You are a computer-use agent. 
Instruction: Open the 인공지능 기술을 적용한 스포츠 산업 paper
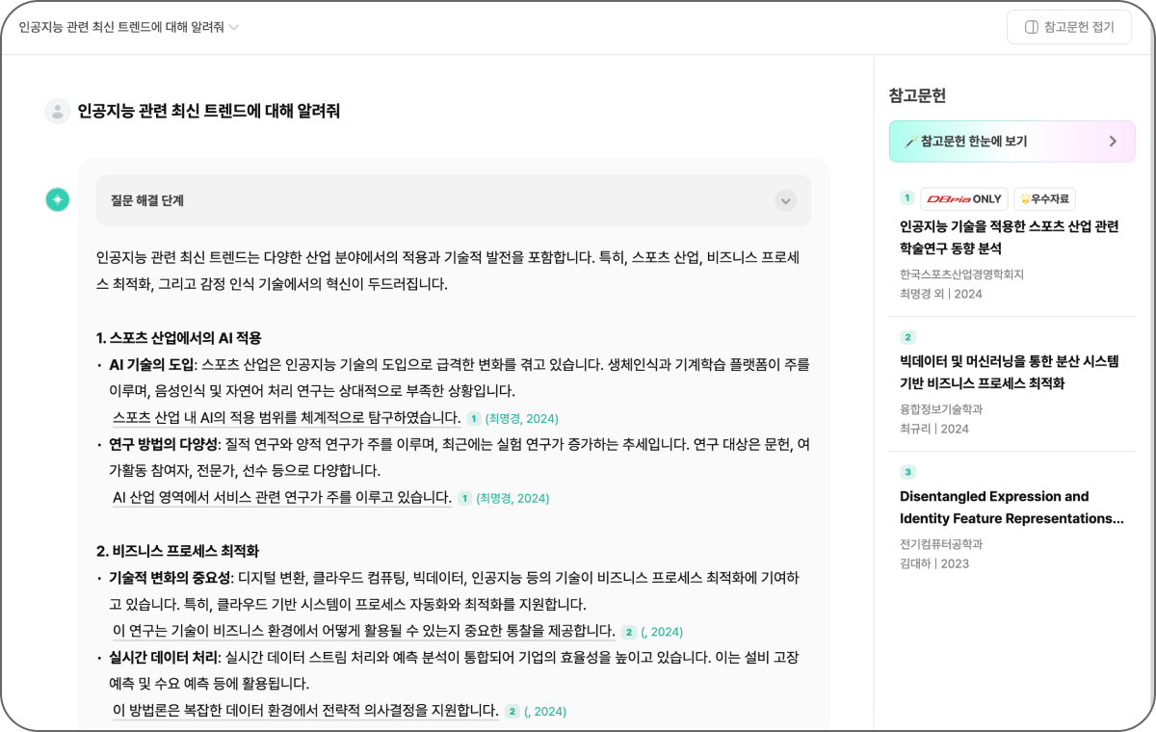[1009, 237]
